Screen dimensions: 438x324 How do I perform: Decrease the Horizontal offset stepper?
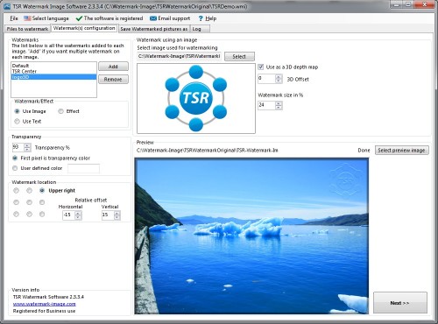[x=78, y=217]
